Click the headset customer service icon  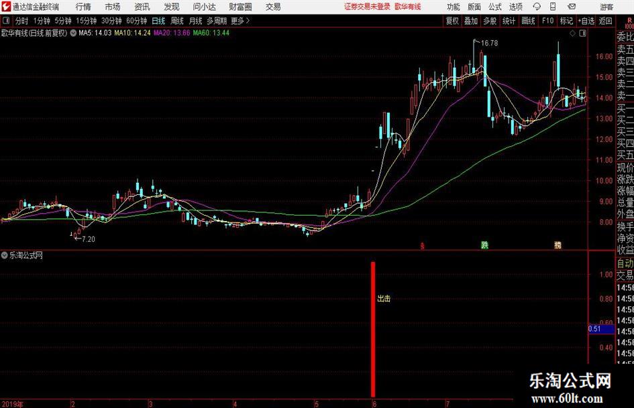537,7
